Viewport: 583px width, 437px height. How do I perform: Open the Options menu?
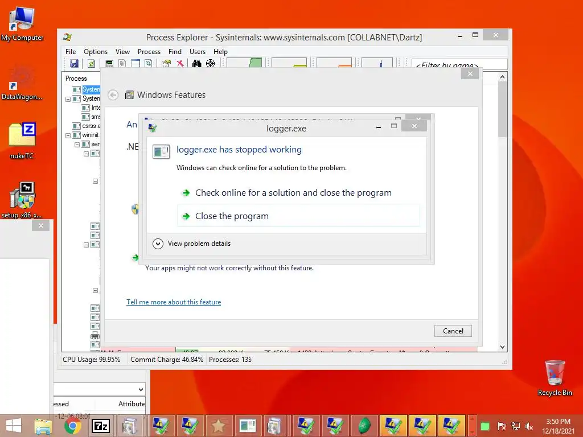coord(96,52)
